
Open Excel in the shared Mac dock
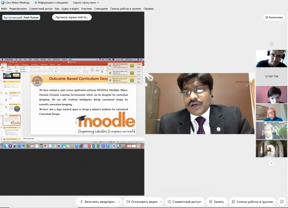(x=99, y=146)
